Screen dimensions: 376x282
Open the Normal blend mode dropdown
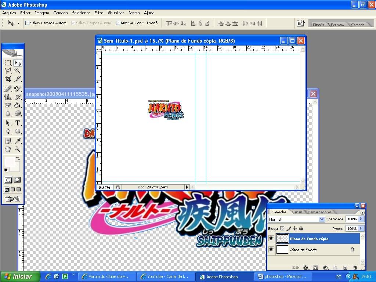[322, 219]
